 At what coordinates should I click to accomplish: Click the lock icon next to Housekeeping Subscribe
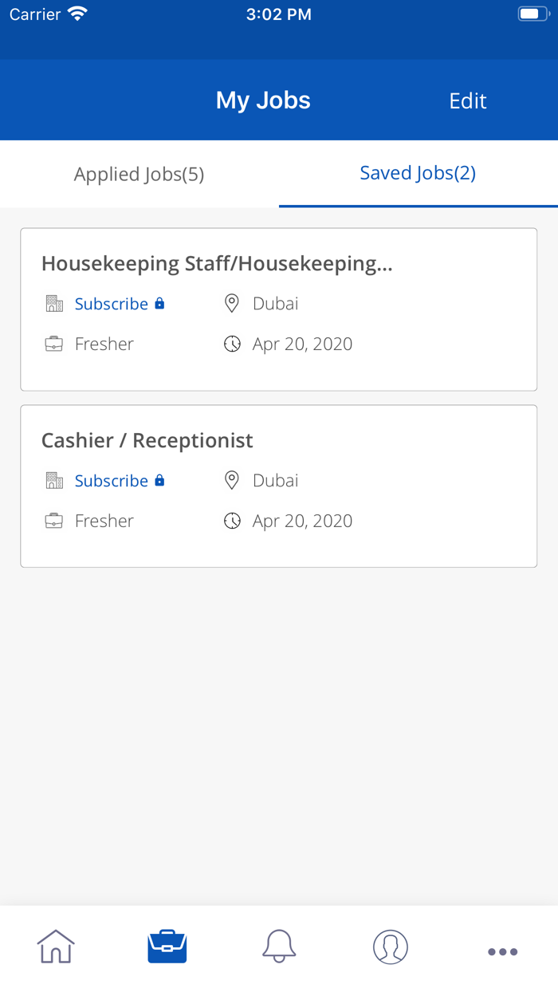click(x=160, y=303)
